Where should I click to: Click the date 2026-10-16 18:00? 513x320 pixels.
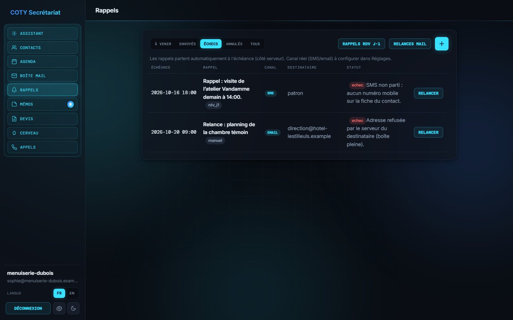(174, 92)
